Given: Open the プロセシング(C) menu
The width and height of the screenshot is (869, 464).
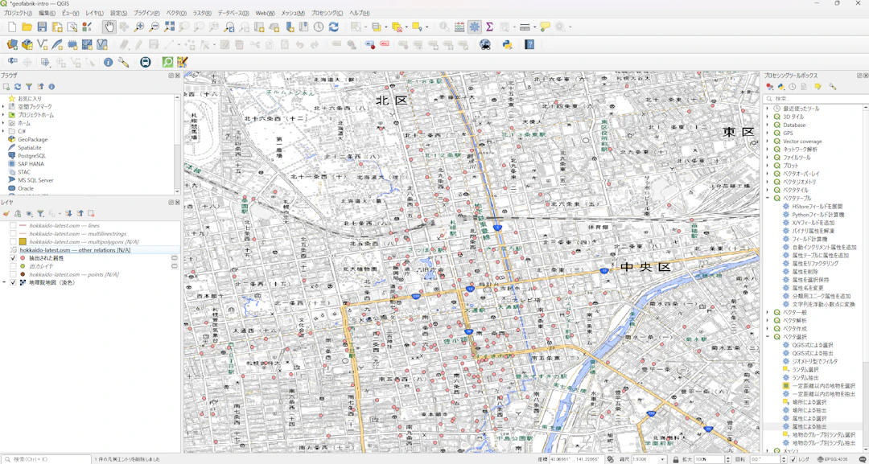Looking at the screenshot, I should coord(328,13).
